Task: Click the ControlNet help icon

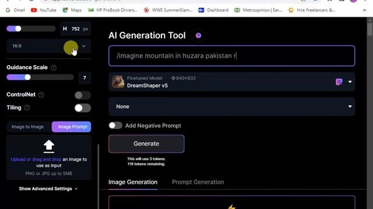Action: point(41,95)
